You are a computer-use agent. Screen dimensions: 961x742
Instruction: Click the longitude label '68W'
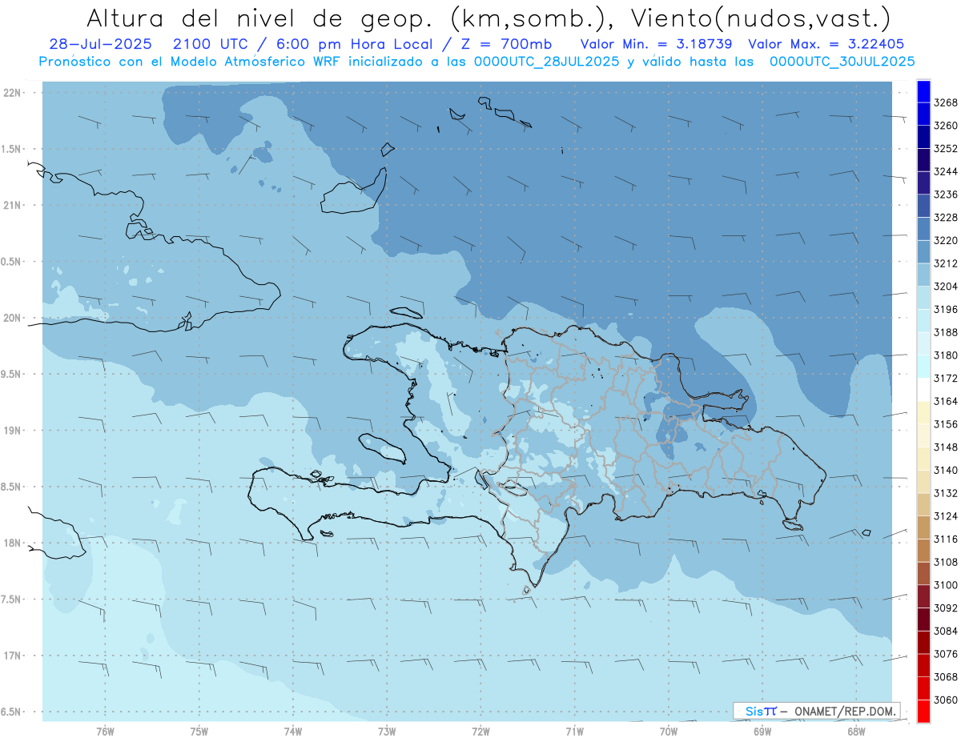856,731
